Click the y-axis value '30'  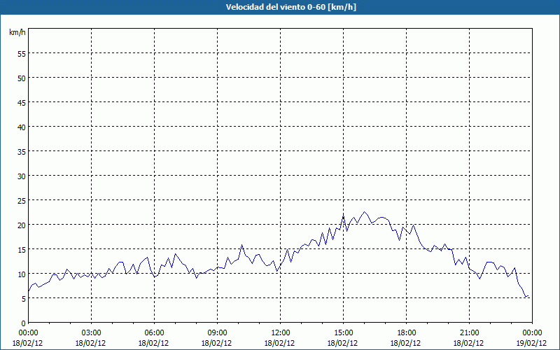[22, 176]
